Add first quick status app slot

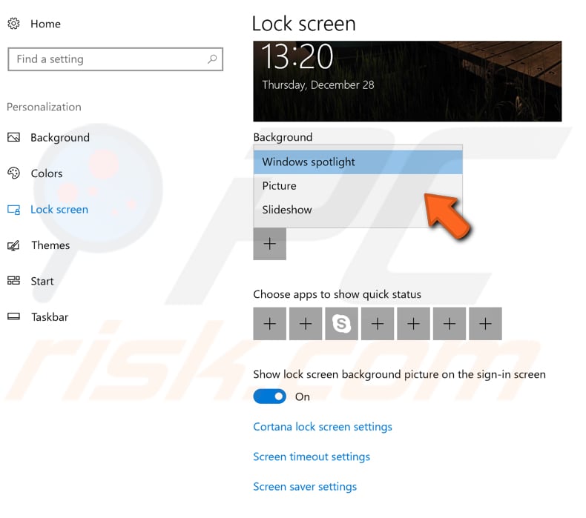[270, 323]
